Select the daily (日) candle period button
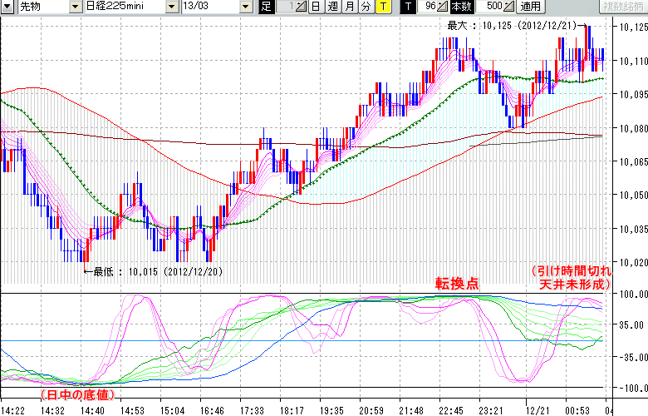Viewport: 648px width, 416px height. [x=316, y=7]
